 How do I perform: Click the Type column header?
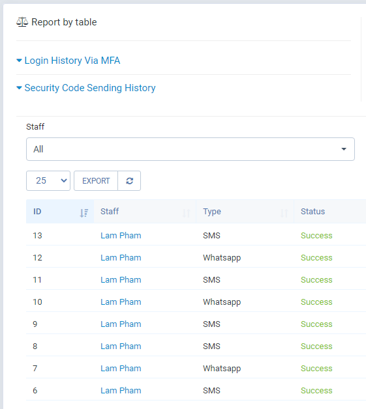[212, 212]
